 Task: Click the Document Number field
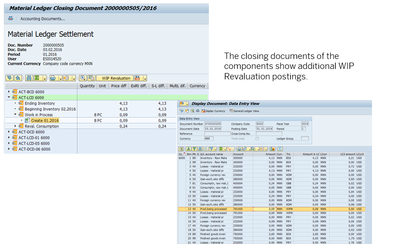point(213,124)
